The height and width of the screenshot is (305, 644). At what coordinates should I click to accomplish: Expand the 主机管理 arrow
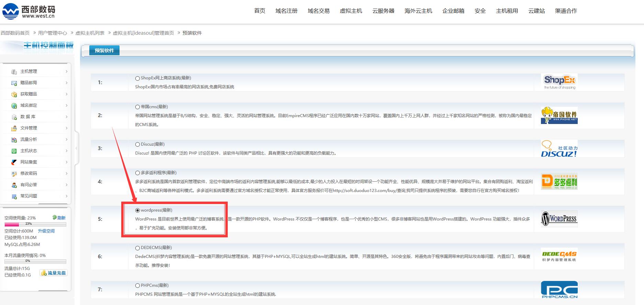pyautogui.click(x=66, y=71)
